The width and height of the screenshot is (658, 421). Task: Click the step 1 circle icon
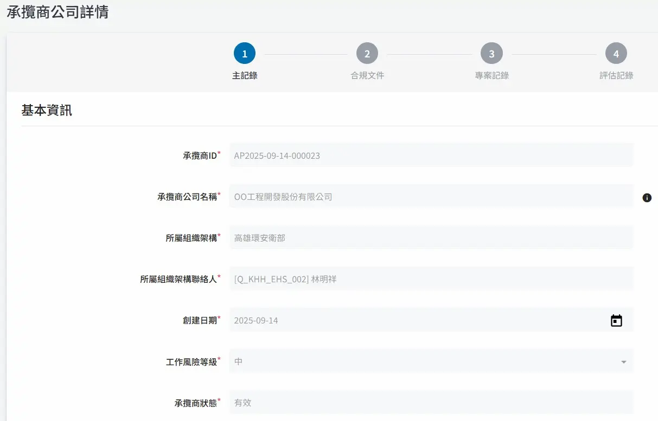[x=245, y=54]
